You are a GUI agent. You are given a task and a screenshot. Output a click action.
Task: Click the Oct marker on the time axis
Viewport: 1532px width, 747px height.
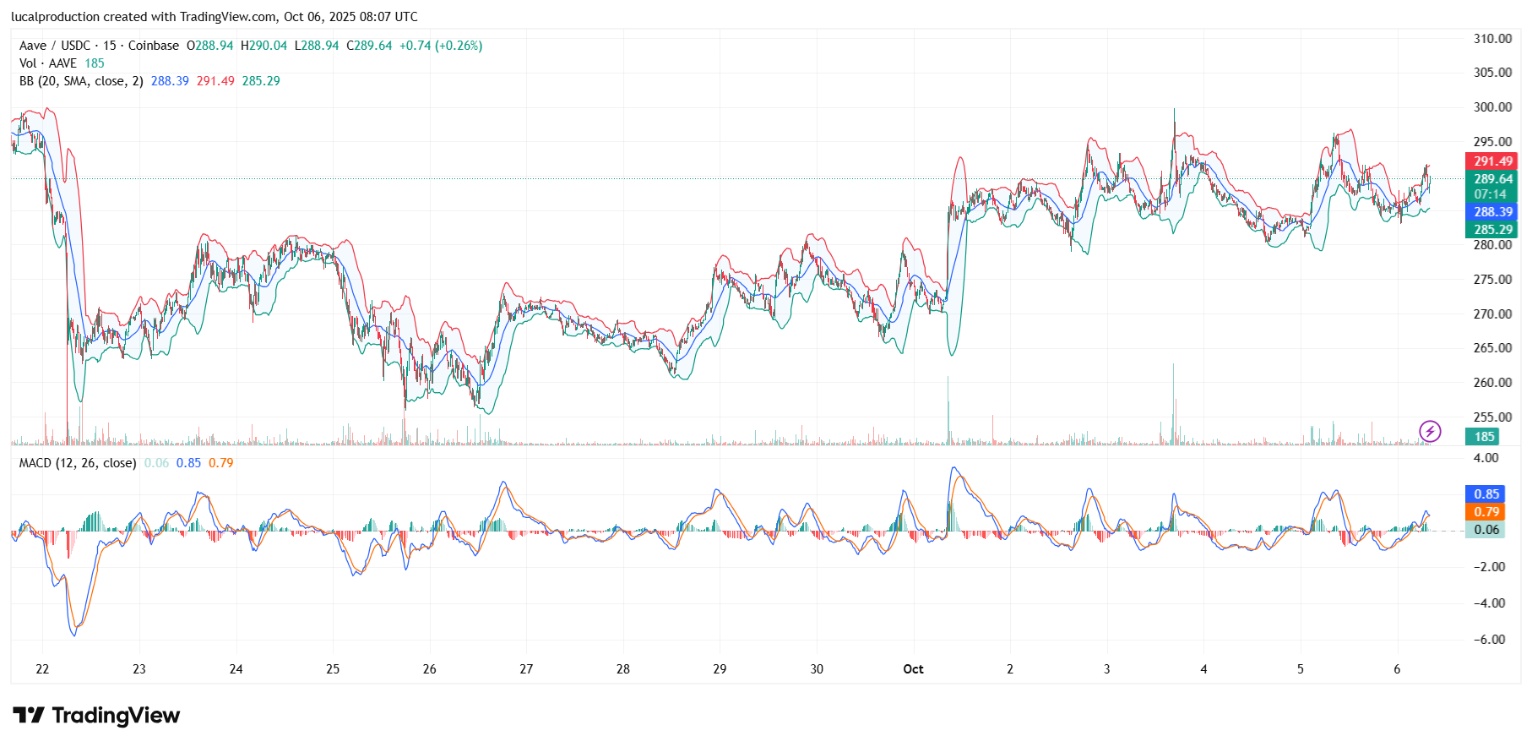tap(913, 669)
